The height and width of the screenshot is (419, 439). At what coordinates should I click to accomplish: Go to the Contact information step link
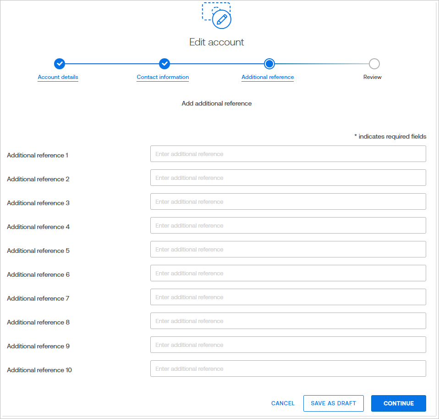[x=163, y=77]
